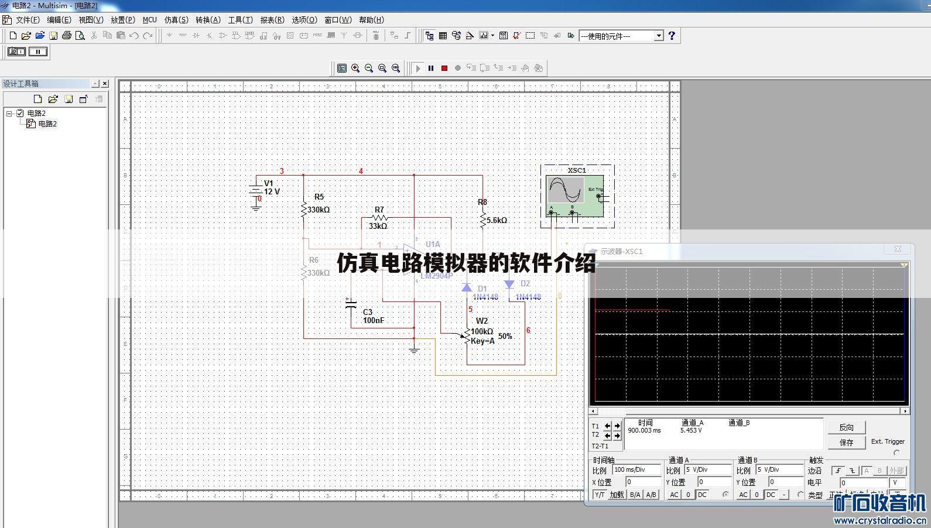Close the 设计工具箱 panel

[105, 84]
